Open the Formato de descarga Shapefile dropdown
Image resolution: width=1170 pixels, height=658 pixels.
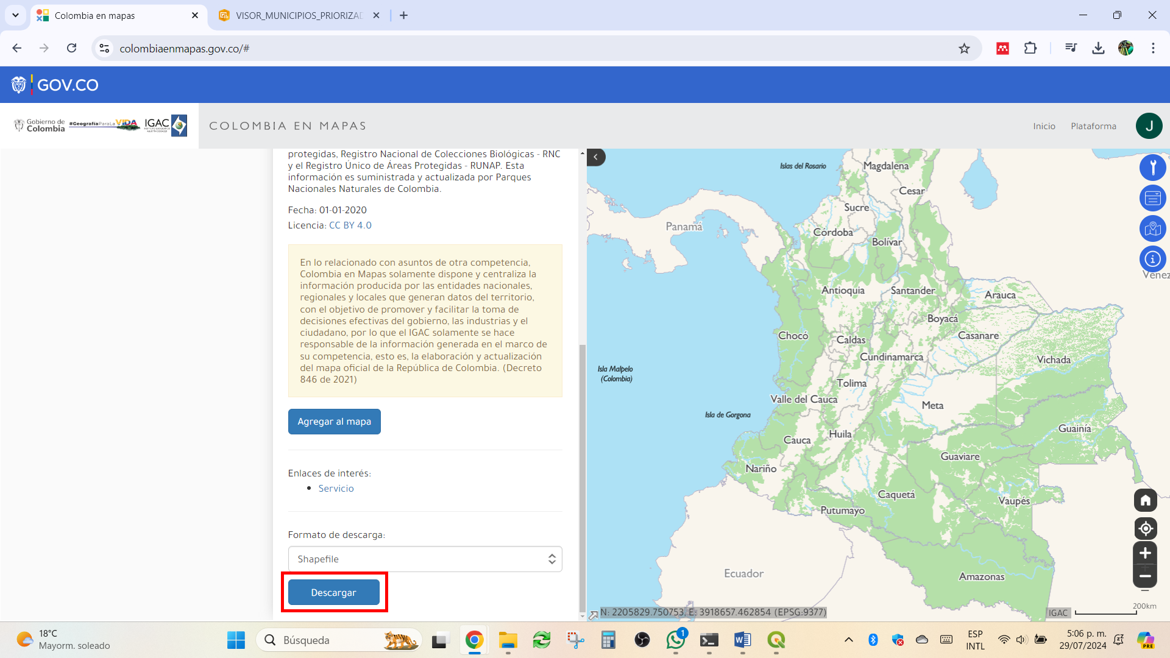[x=425, y=559]
